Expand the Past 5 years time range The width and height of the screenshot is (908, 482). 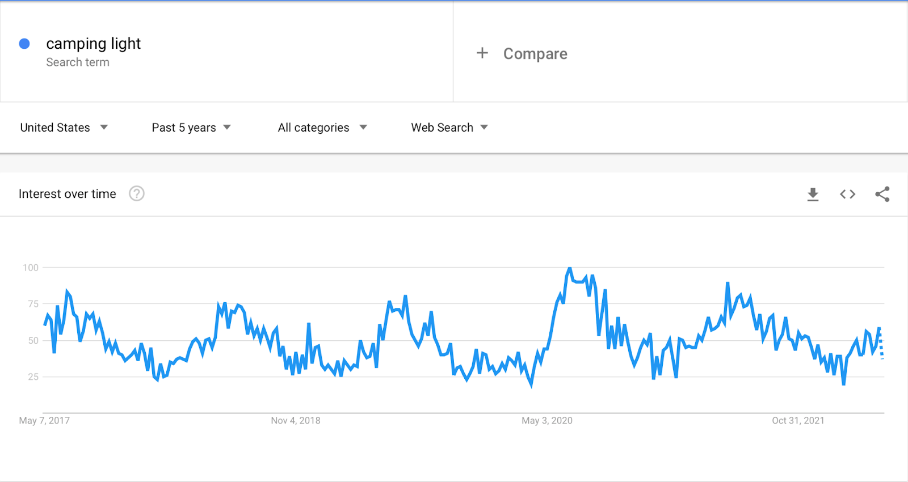[x=191, y=128]
